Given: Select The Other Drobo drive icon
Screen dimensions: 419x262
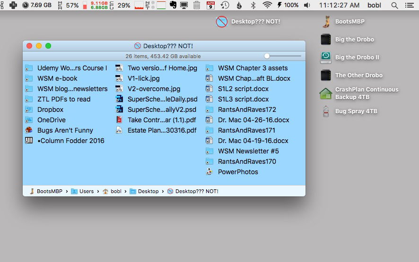Looking at the screenshot, I should (x=326, y=75).
